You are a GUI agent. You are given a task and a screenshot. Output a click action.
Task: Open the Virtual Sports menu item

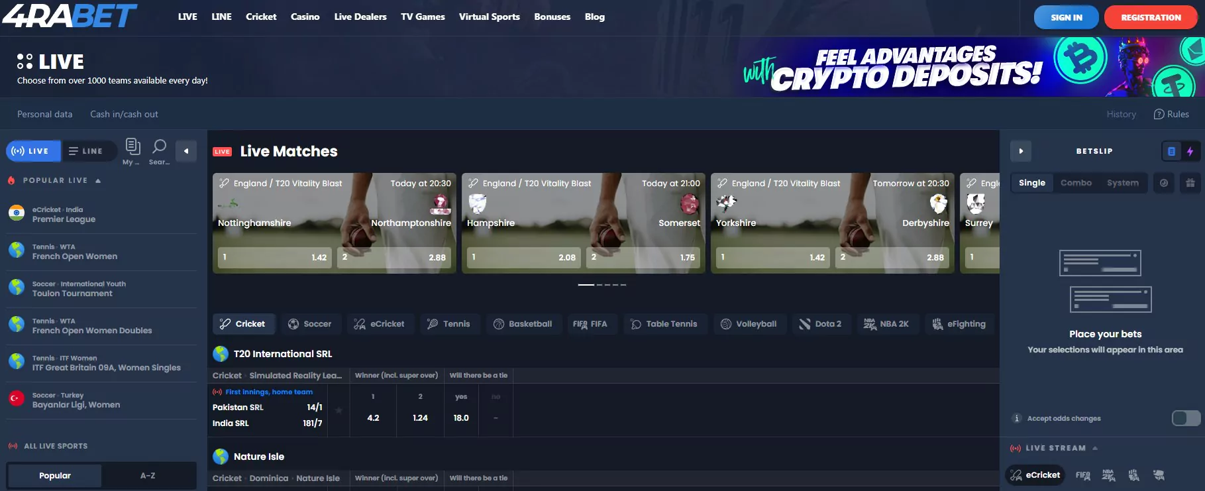click(490, 17)
